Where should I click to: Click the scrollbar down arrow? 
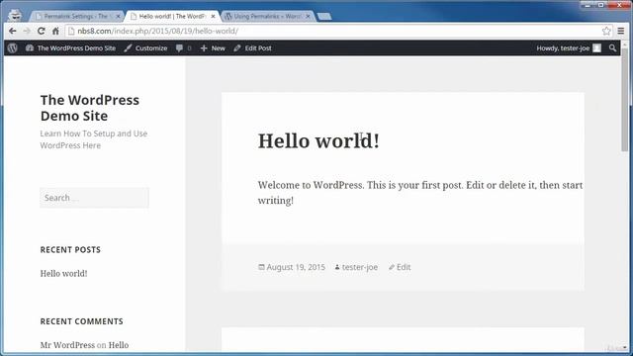tap(625, 347)
